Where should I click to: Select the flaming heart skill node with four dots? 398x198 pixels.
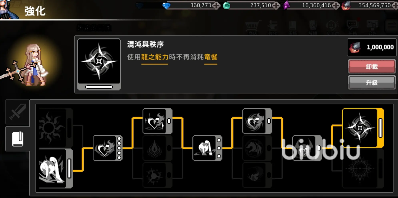click(x=108, y=148)
